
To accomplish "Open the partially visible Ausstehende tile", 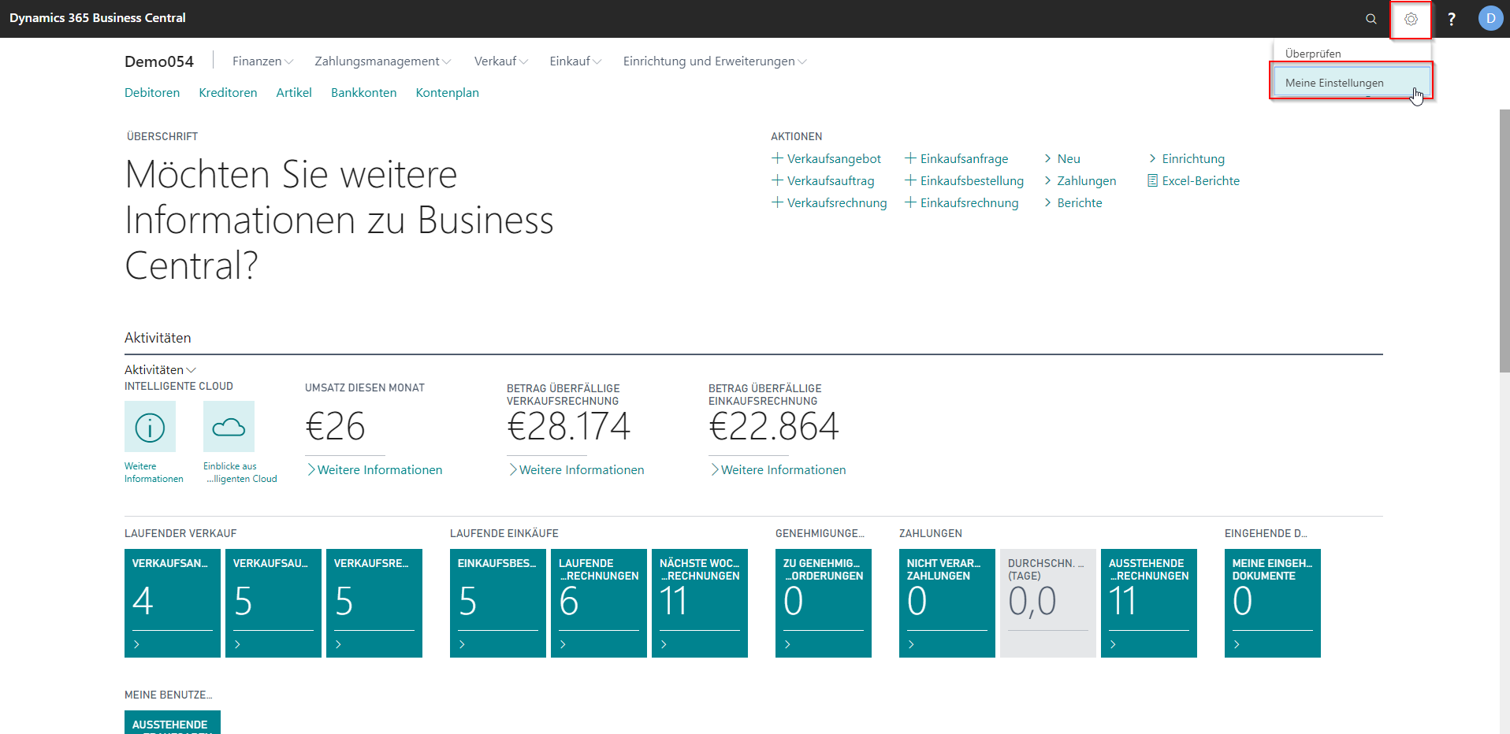I will coord(173,722).
